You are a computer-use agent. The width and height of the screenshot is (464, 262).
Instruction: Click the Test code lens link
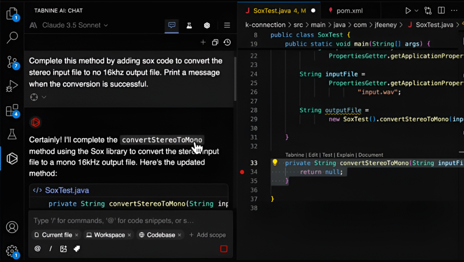pyautogui.click(x=327, y=155)
